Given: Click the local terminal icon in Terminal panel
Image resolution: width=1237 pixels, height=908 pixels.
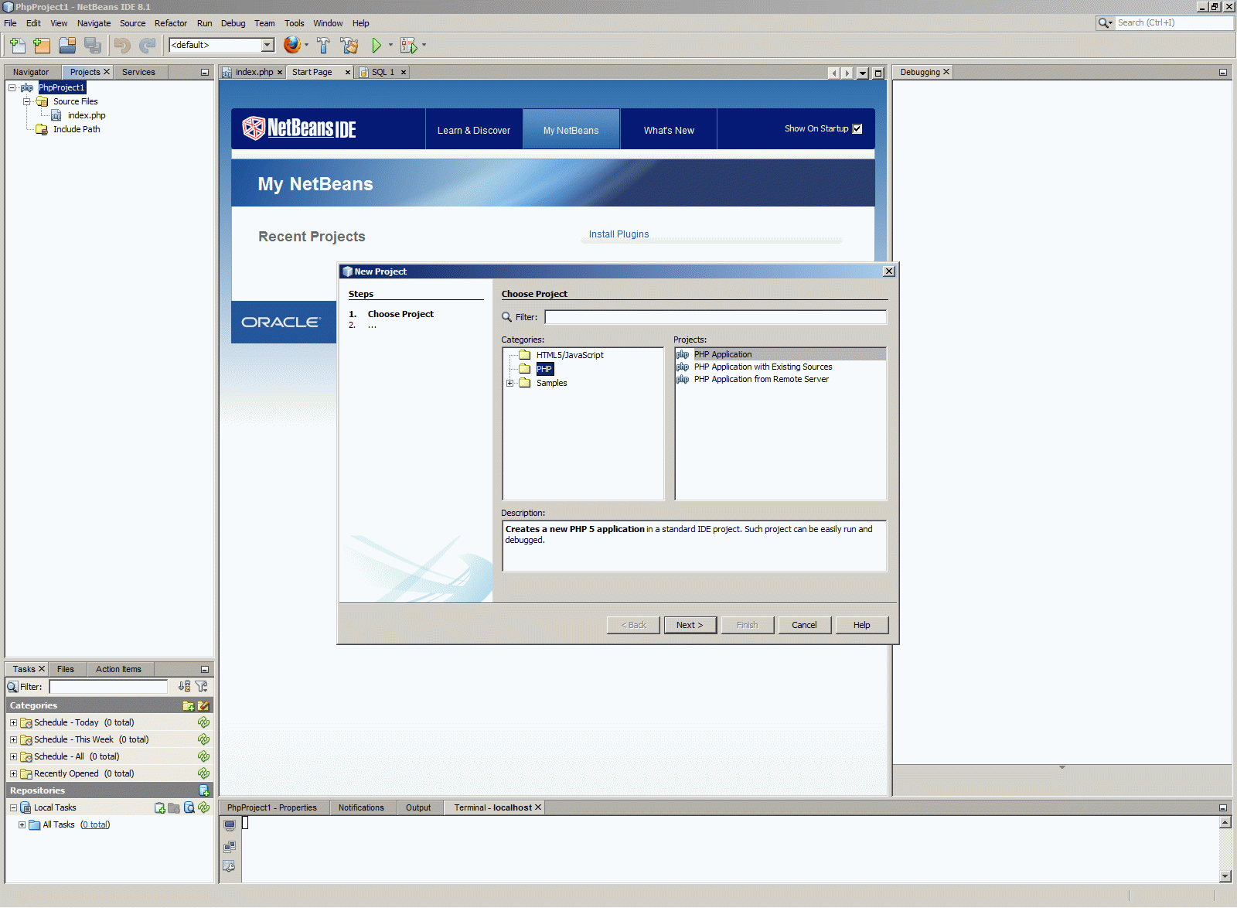Looking at the screenshot, I should pos(230,825).
